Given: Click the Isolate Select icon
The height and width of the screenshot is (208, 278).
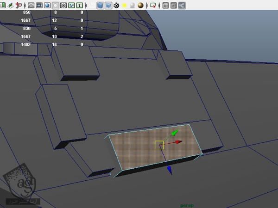Looking at the screenshot, I should (153, 6).
